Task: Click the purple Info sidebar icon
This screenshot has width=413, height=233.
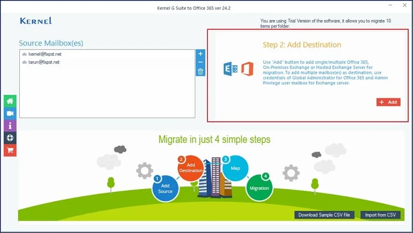Action: [10, 126]
